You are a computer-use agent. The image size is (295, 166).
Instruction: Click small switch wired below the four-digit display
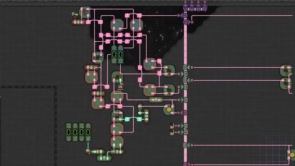pos(88,151)
